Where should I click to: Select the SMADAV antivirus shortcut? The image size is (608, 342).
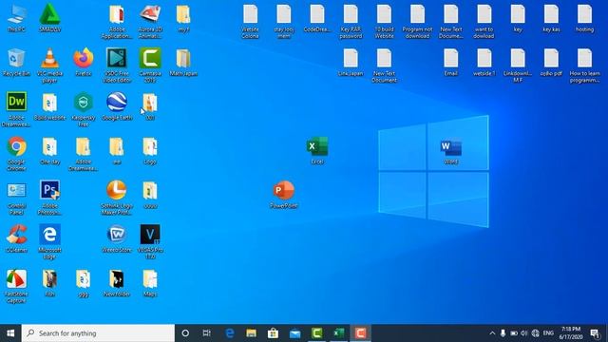49,18
